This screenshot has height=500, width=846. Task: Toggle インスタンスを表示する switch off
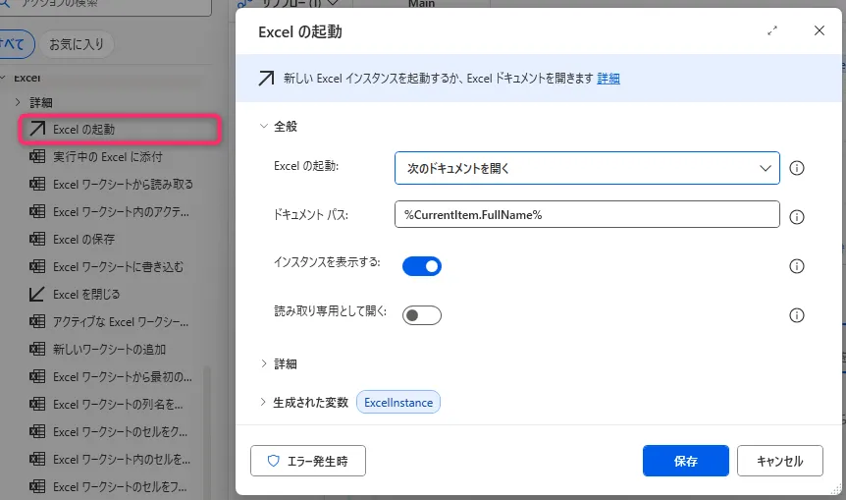pyautogui.click(x=422, y=266)
